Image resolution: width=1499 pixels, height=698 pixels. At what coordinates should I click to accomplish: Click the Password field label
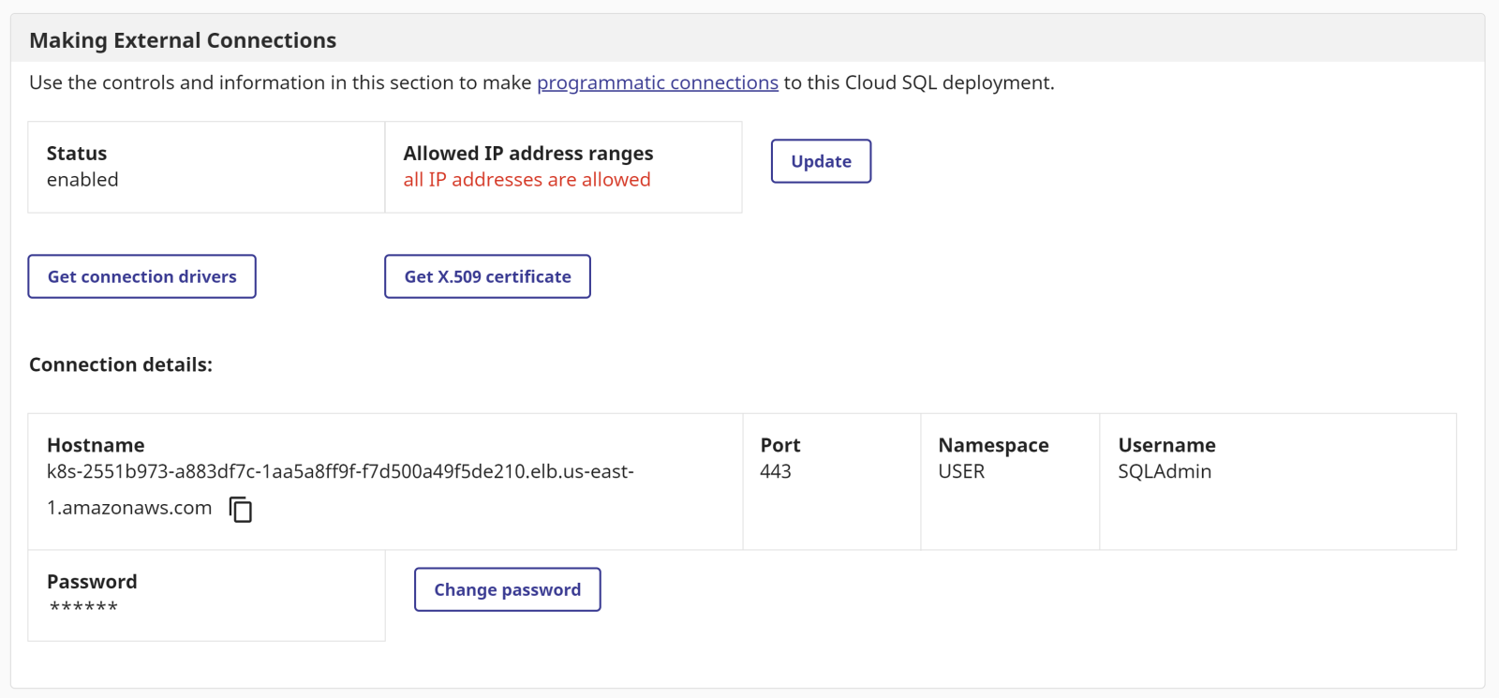[92, 582]
